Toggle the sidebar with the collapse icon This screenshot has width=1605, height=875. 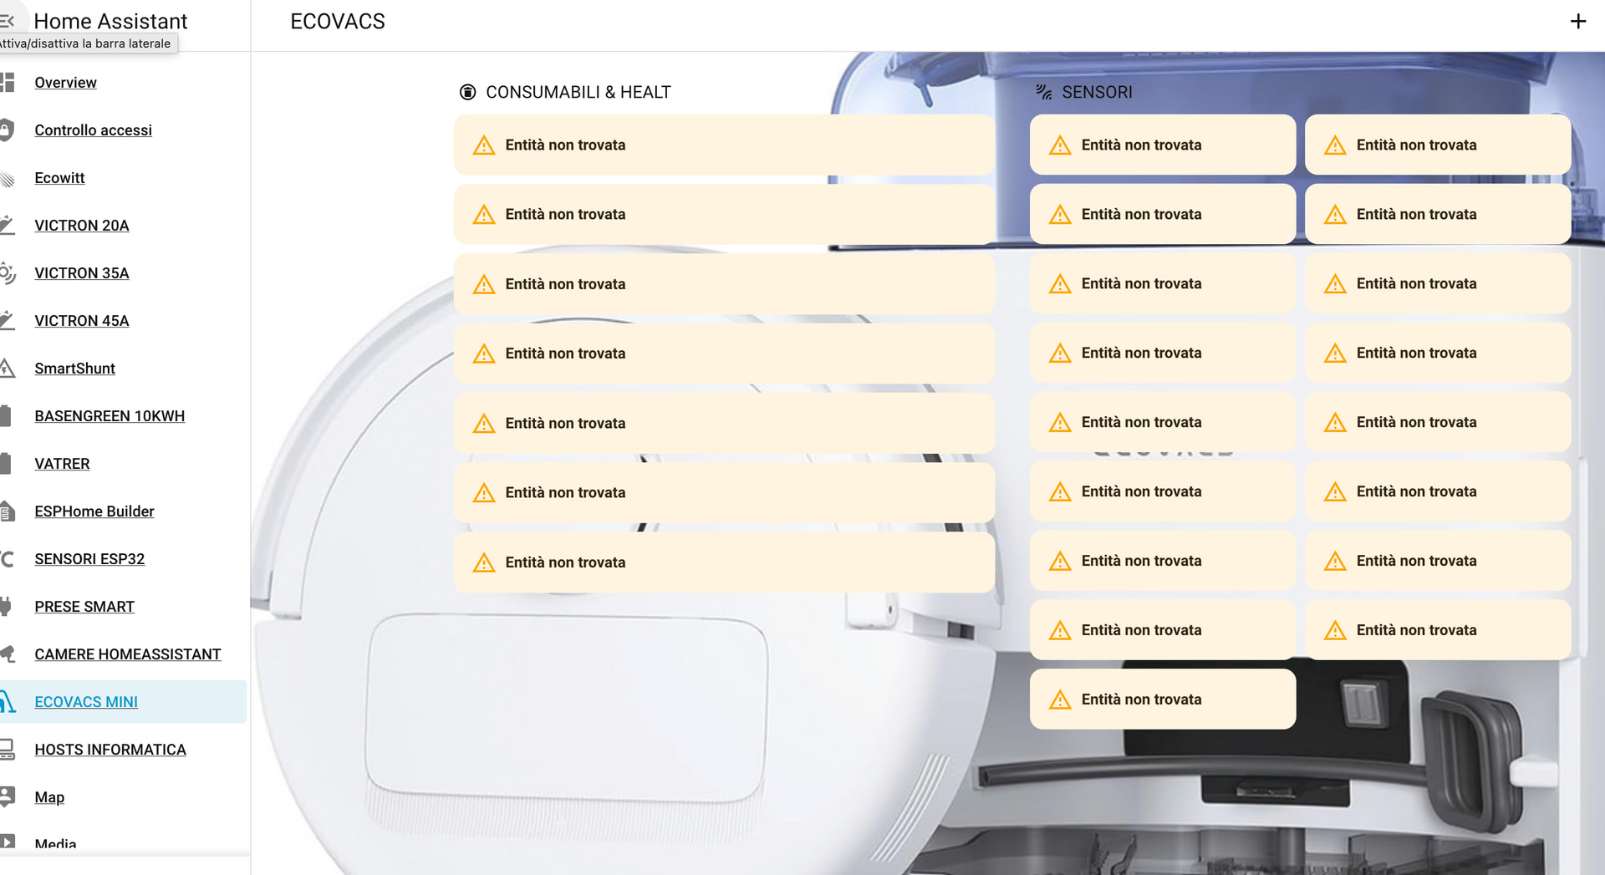[x=8, y=21]
